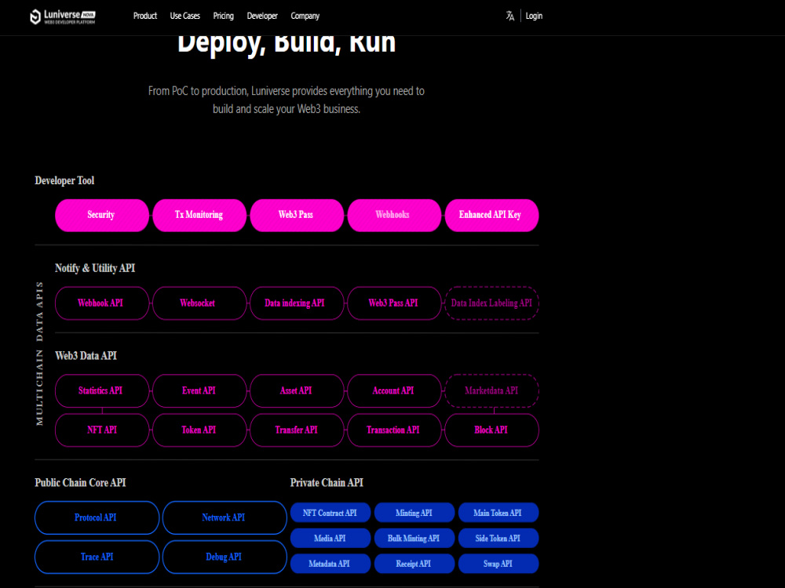This screenshot has height=588, width=785.
Task: Select the Web3 Pass developer tool
Action: [x=297, y=215]
